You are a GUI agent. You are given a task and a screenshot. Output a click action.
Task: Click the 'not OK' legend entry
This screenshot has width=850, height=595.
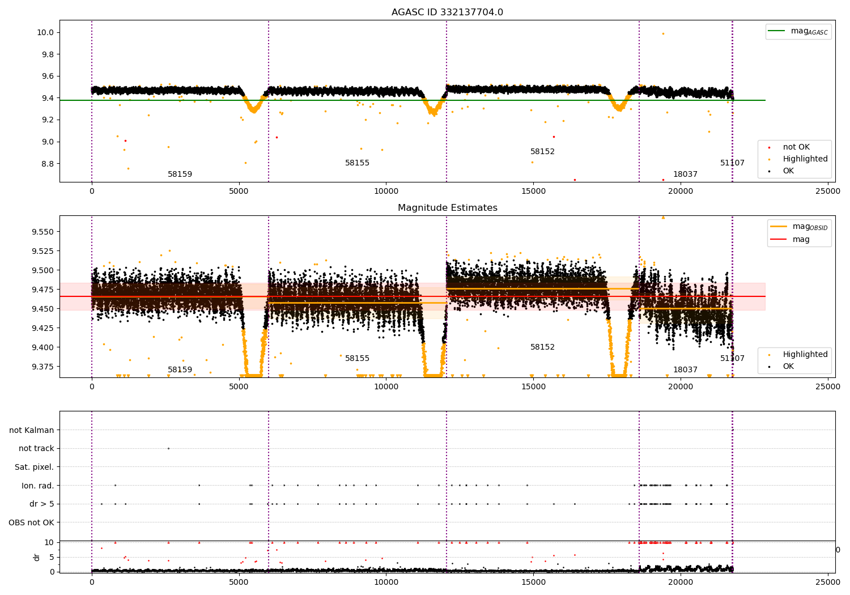click(796, 147)
